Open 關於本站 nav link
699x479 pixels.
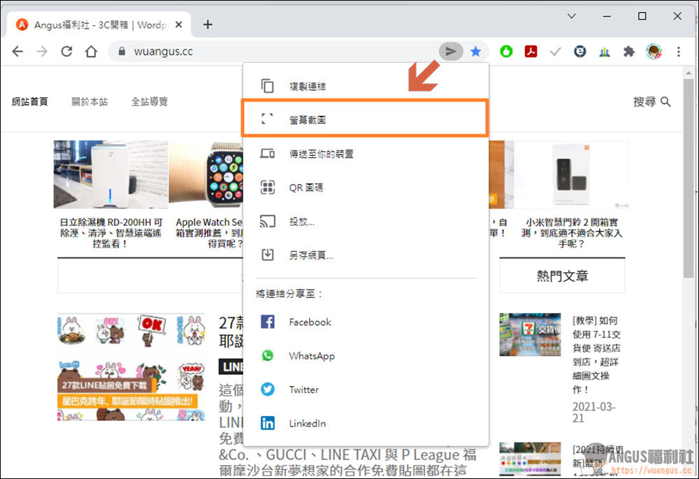89,101
